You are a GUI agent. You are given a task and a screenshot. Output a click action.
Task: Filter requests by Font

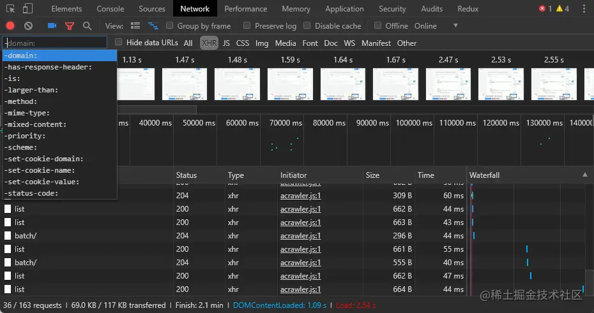pyautogui.click(x=310, y=43)
